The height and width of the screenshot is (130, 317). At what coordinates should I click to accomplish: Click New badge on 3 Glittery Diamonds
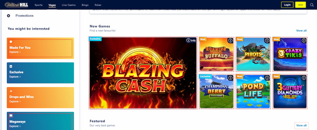(276, 76)
